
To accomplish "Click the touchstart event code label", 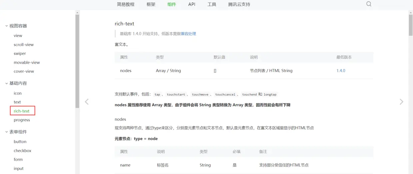I will click(x=176, y=94).
